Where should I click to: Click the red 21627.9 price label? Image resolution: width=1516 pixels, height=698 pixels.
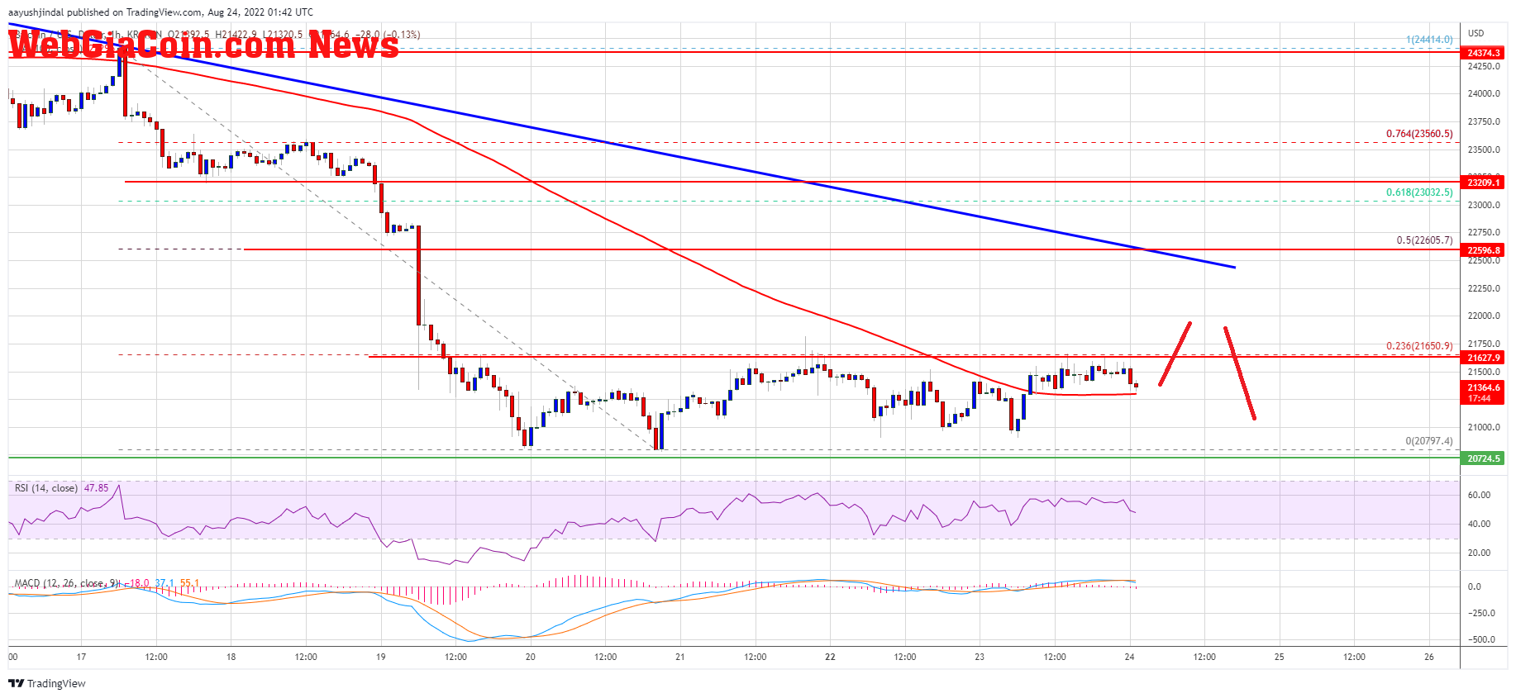pyautogui.click(x=1483, y=358)
